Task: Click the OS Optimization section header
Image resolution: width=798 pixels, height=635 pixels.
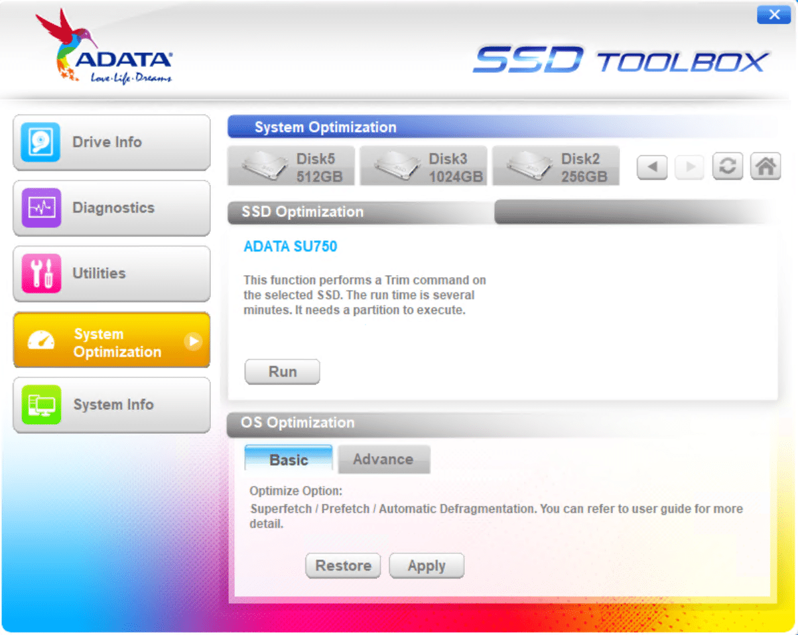Action: [298, 423]
